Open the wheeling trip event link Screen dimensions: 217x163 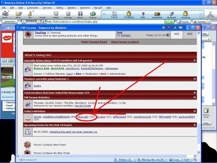click(73, 132)
